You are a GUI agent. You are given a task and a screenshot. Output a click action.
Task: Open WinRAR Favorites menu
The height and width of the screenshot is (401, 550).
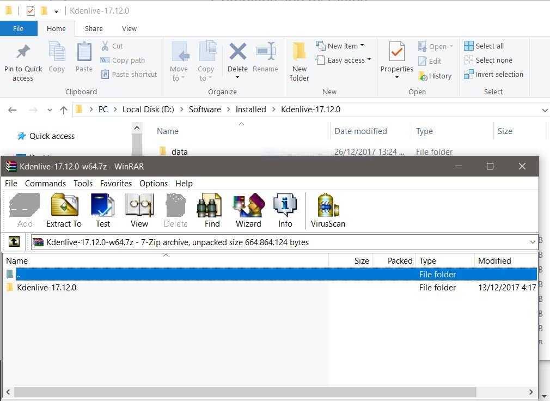pos(116,184)
